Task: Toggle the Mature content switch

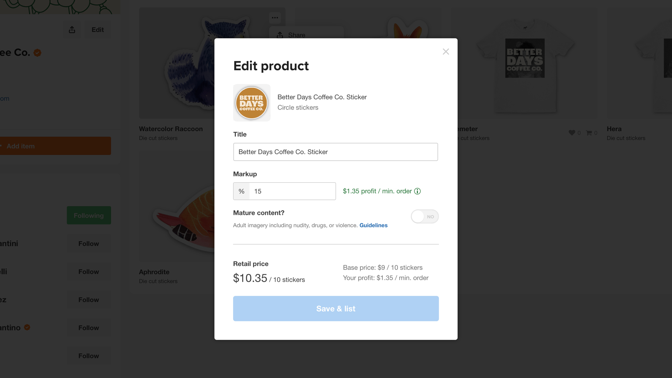Action: (x=425, y=216)
